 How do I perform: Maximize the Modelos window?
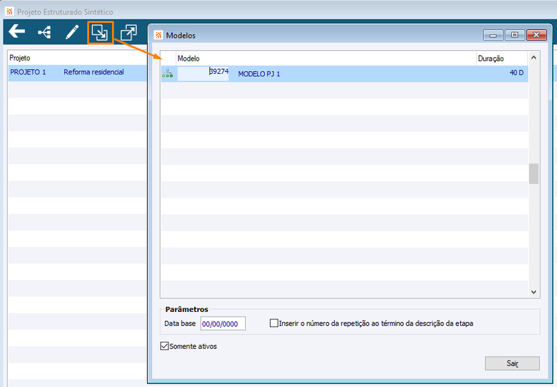point(515,35)
